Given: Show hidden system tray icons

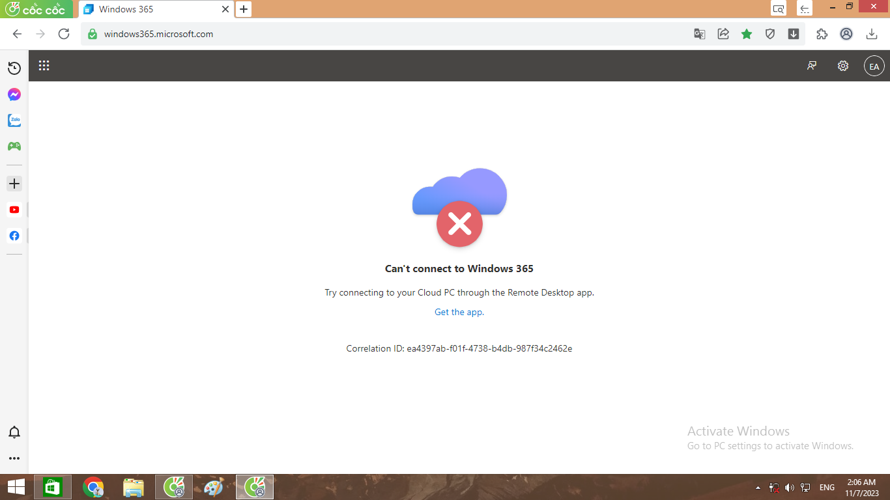Looking at the screenshot, I should click(758, 487).
